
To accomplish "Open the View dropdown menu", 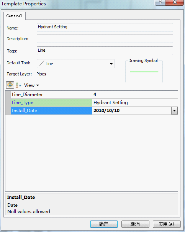I will pos(32,85).
